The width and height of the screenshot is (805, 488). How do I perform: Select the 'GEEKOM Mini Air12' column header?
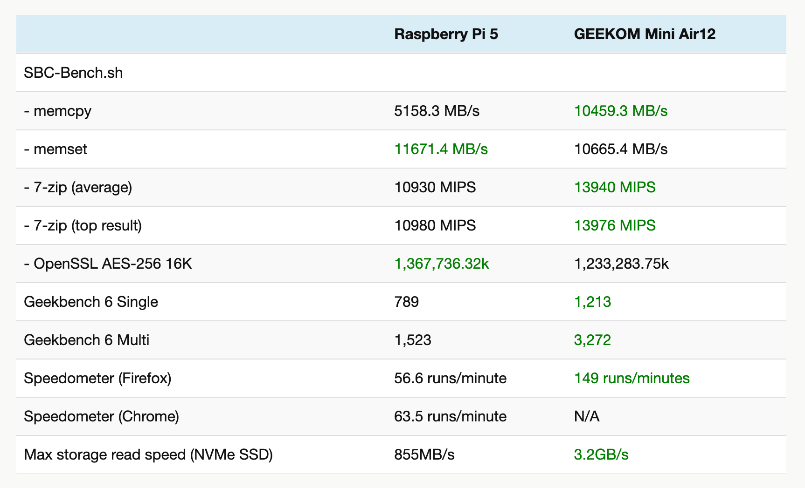click(645, 34)
